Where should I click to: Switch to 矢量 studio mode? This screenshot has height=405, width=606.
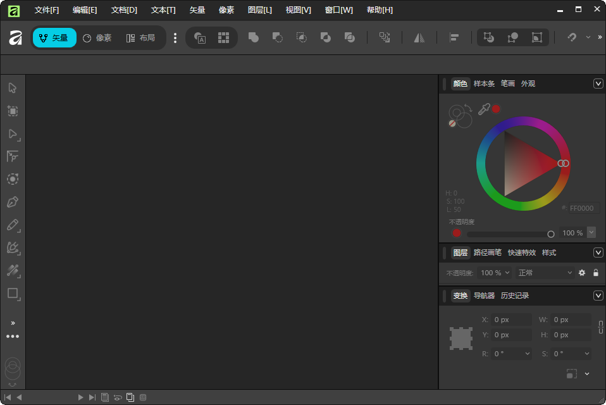click(x=54, y=37)
